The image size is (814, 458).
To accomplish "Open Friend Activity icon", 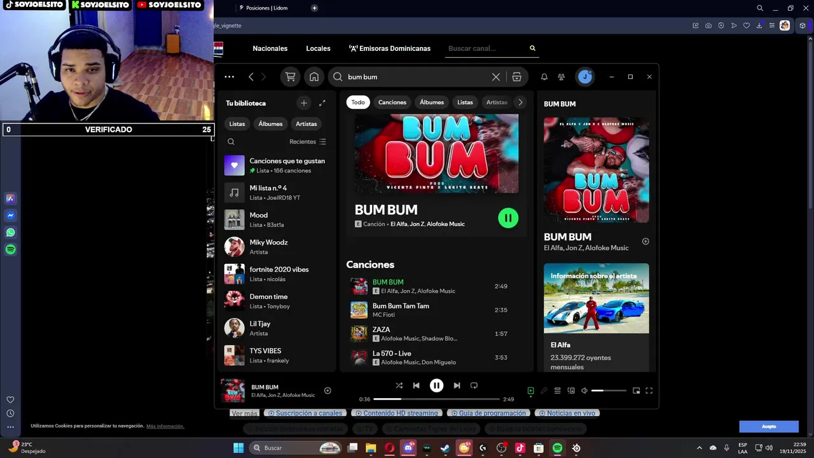I will click(561, 77).
